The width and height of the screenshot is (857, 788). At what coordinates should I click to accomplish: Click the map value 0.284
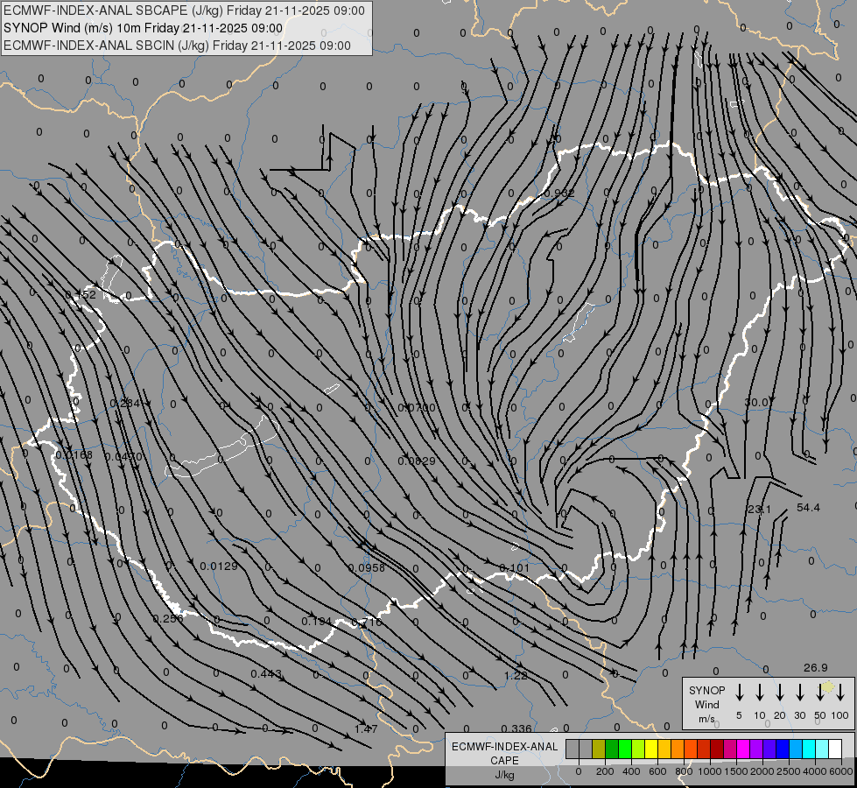[x=125, y=404]
